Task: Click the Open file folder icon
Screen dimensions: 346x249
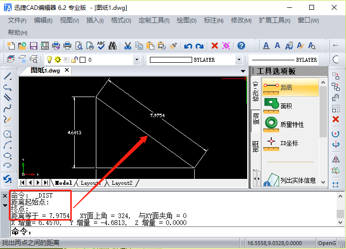Action: 22,46
